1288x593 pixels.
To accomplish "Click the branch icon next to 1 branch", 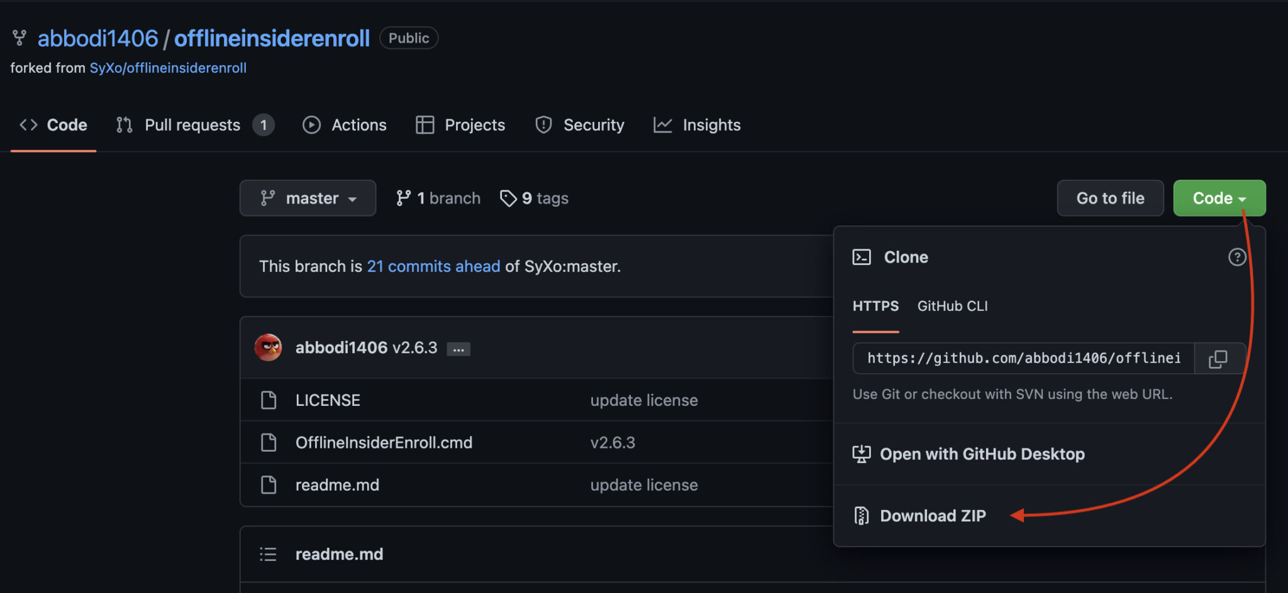I will (403, 199).
